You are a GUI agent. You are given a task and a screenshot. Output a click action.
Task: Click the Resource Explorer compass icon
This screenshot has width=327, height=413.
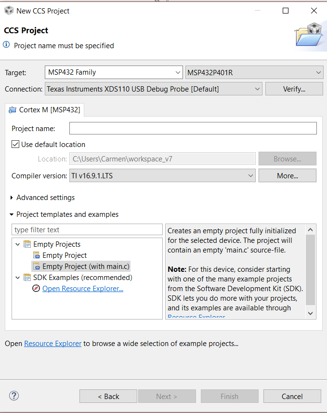pyautogui.click(x=36, y=289)
